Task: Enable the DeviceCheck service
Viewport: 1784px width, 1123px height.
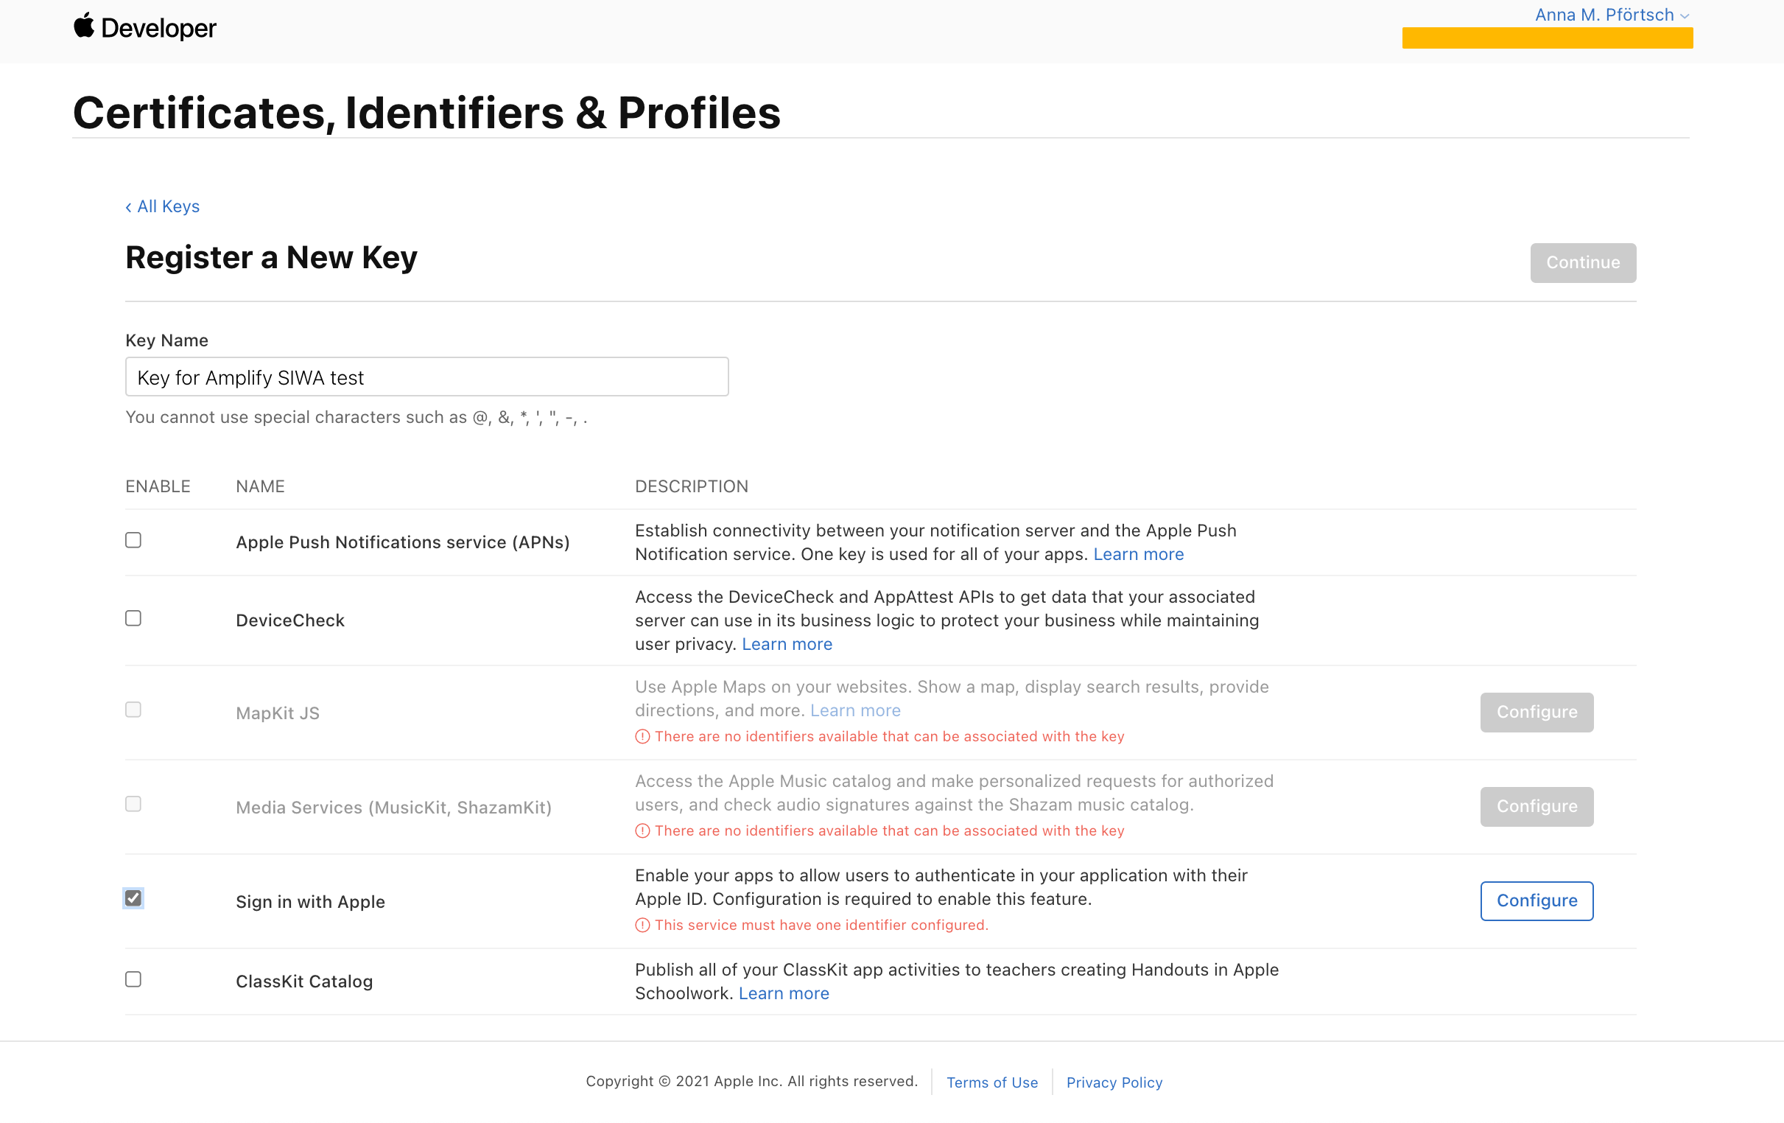Action: point(133,618)
